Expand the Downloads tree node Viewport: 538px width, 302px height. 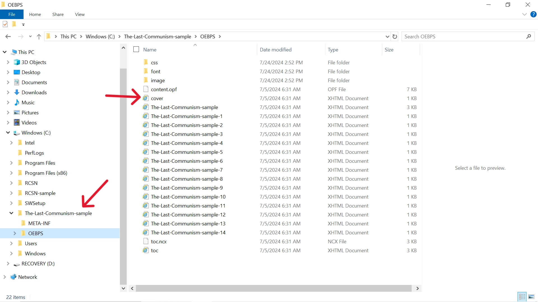(8, 92)
